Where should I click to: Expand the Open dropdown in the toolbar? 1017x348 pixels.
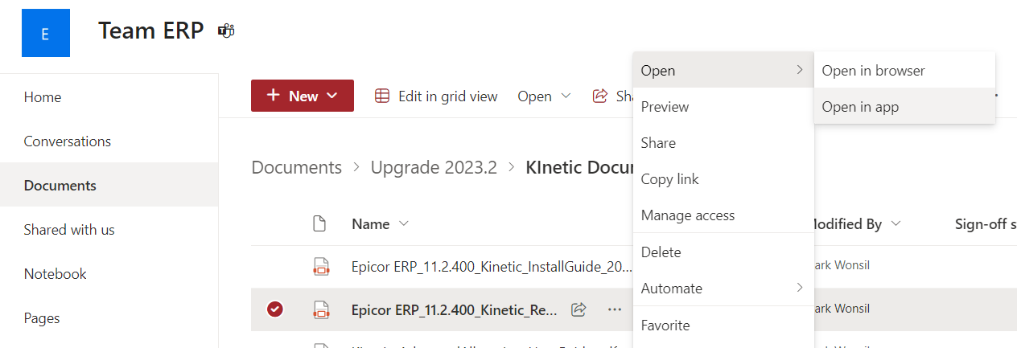click(565, 96)
